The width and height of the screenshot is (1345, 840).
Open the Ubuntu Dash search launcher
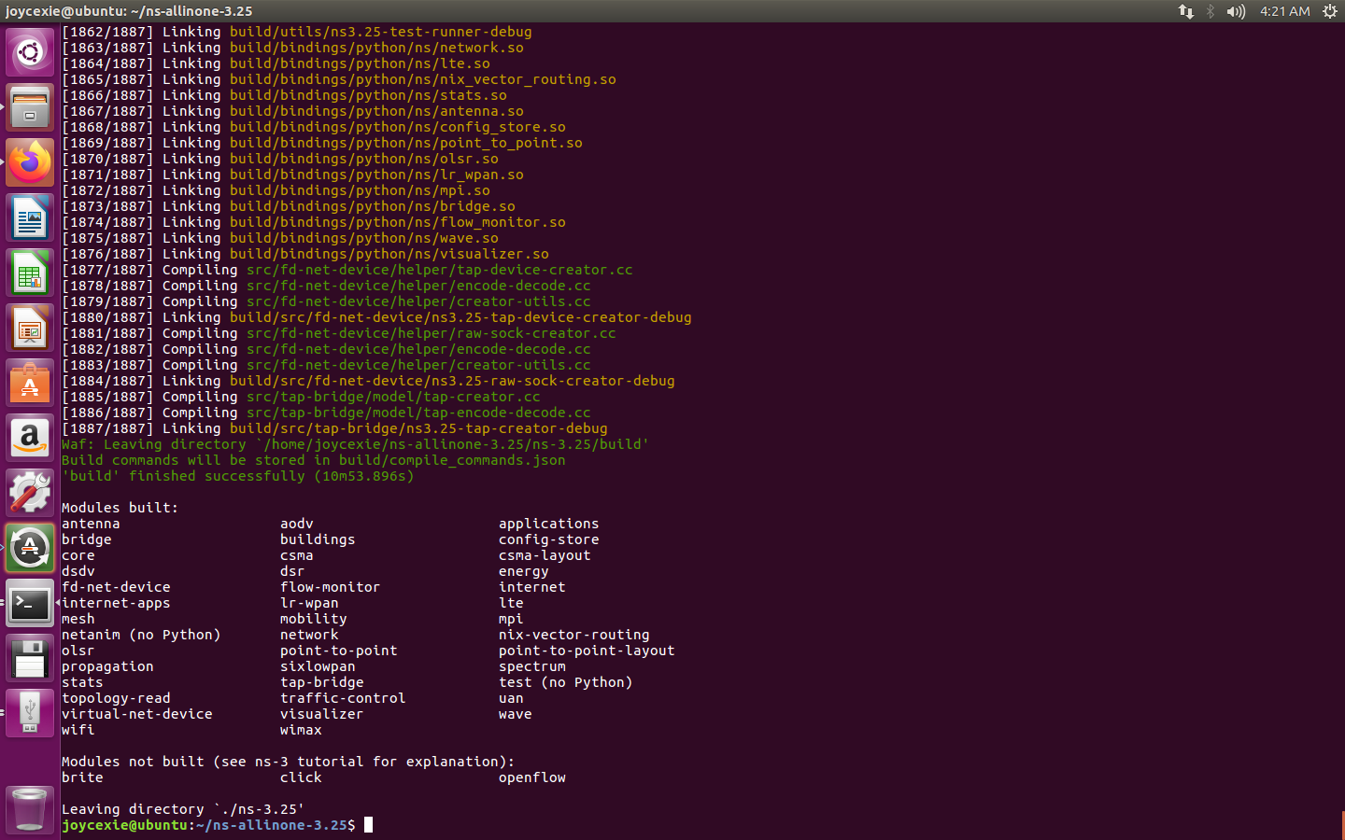[x=30, y=52]
